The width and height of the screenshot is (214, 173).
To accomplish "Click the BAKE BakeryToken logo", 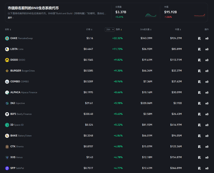I will 7,136.
